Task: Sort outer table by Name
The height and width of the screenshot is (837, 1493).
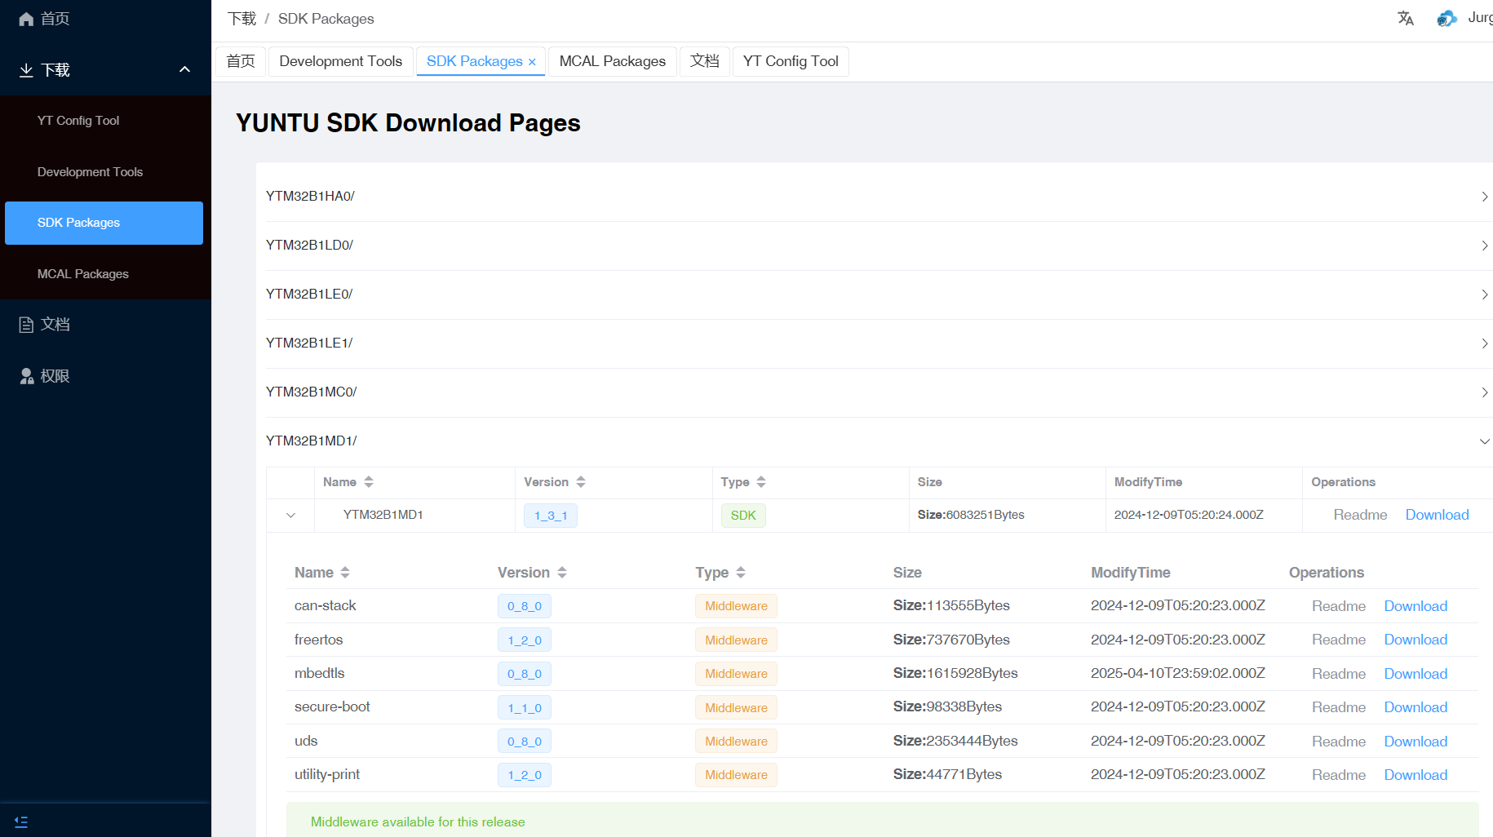Action: 369,482
